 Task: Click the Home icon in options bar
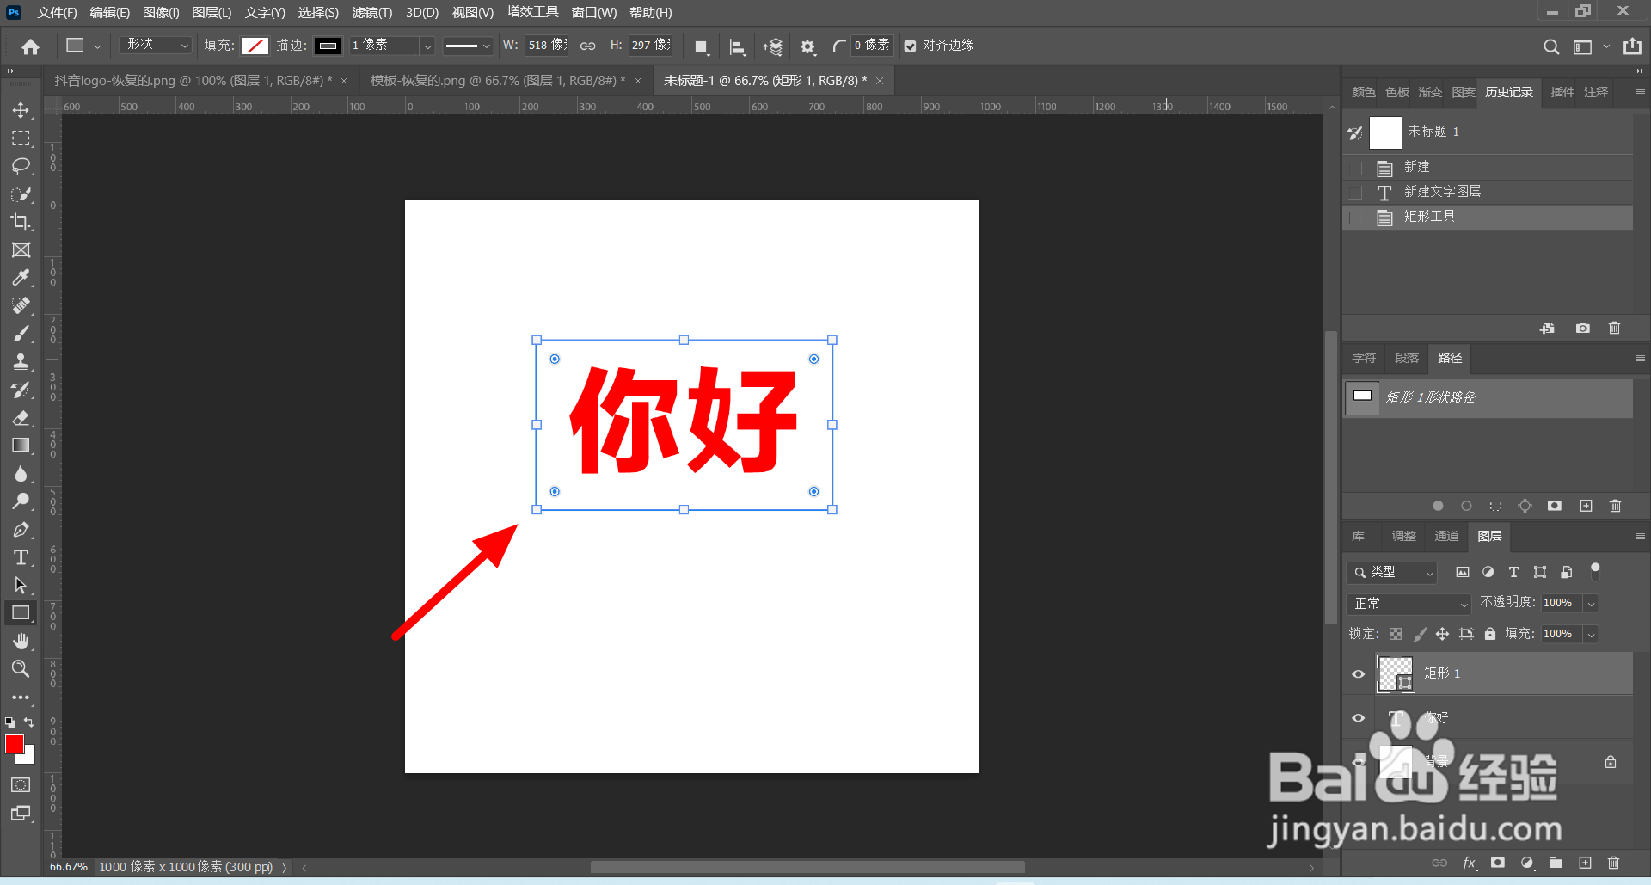pyautogui.click(x=31, y=46)
